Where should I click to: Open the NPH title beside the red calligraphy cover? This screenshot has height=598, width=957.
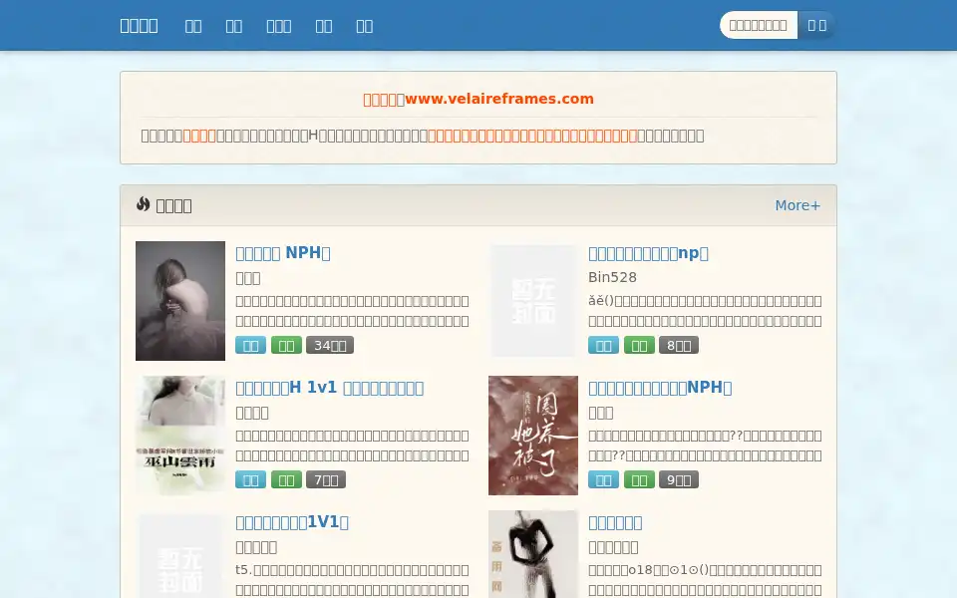pos(660,388)
